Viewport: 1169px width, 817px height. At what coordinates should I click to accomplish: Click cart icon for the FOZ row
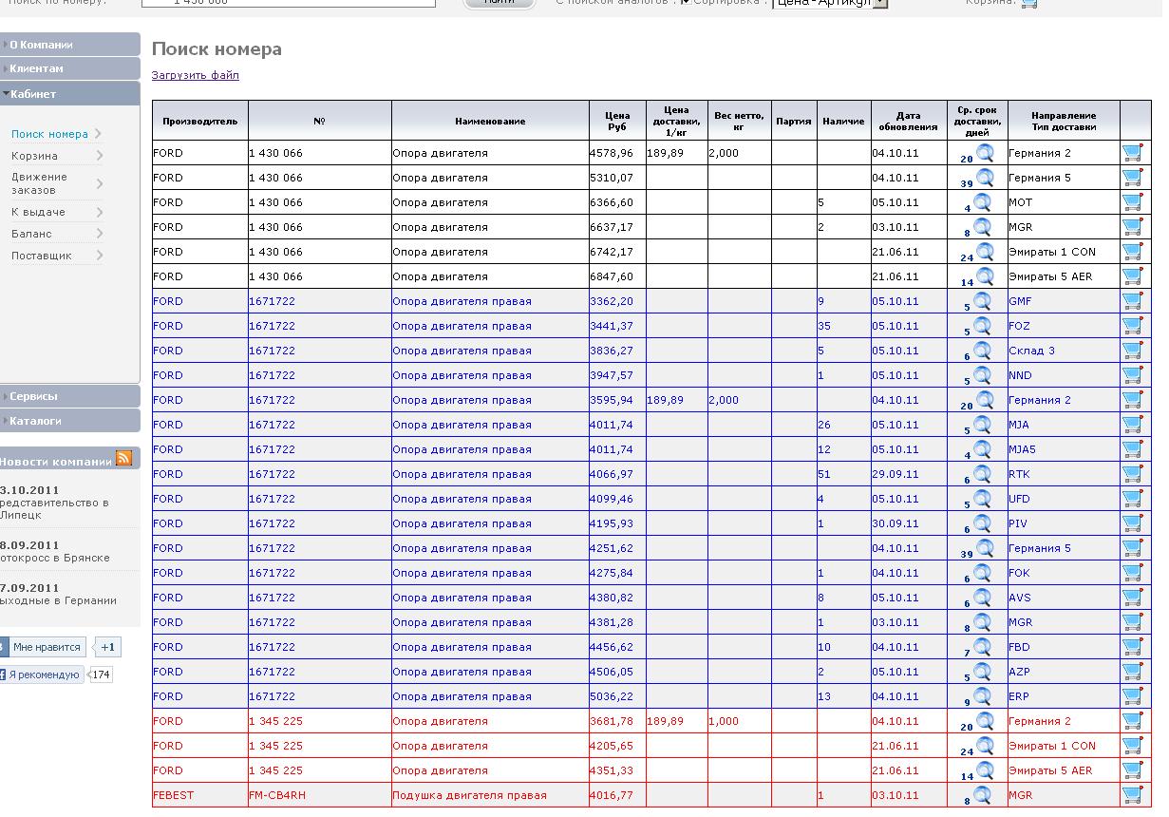(x=1132, y=325)
